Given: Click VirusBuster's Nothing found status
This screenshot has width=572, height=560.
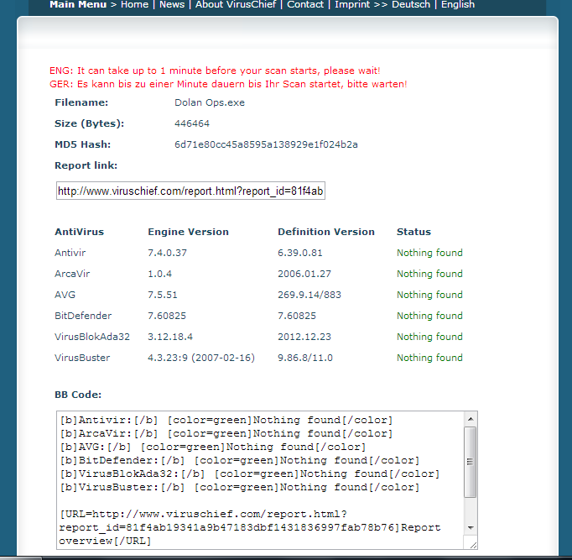Looking at the screenshot, I should click(x=429, y=358).
